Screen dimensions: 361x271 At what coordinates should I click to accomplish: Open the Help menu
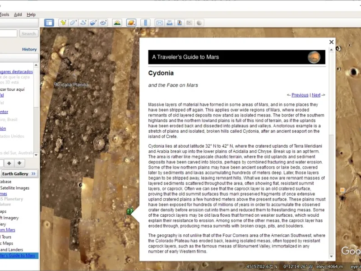coord(31,14)
